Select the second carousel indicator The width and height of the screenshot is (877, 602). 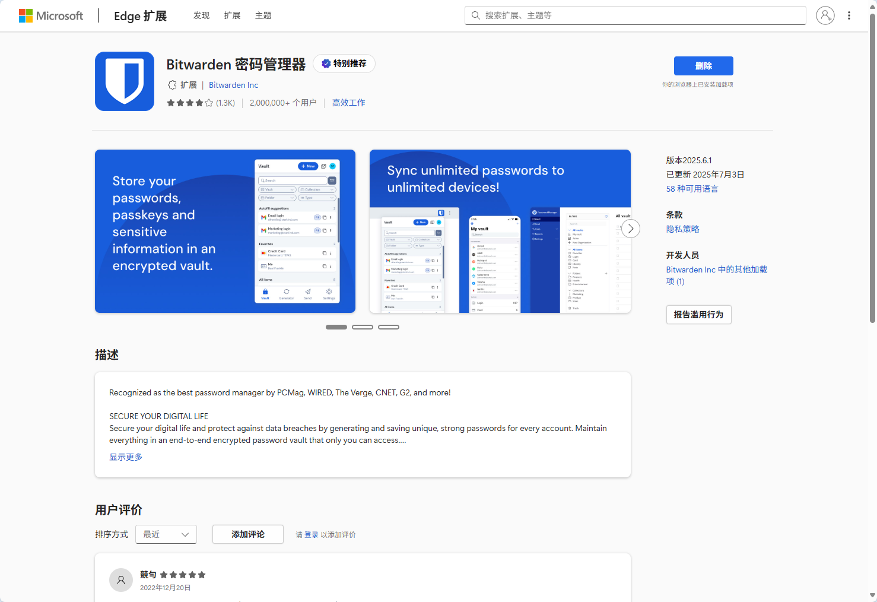(363, 327)
